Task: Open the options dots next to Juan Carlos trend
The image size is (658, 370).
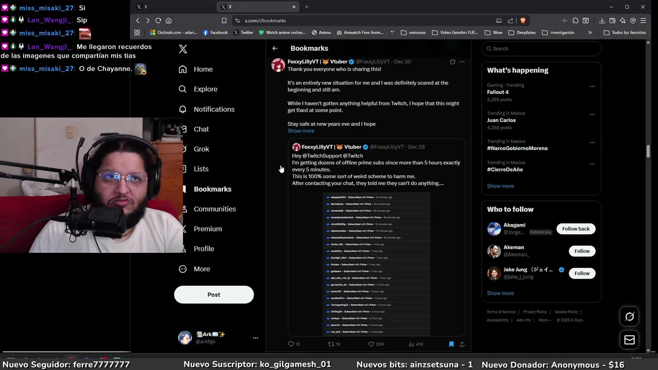Action: click(x=592, y=115)
